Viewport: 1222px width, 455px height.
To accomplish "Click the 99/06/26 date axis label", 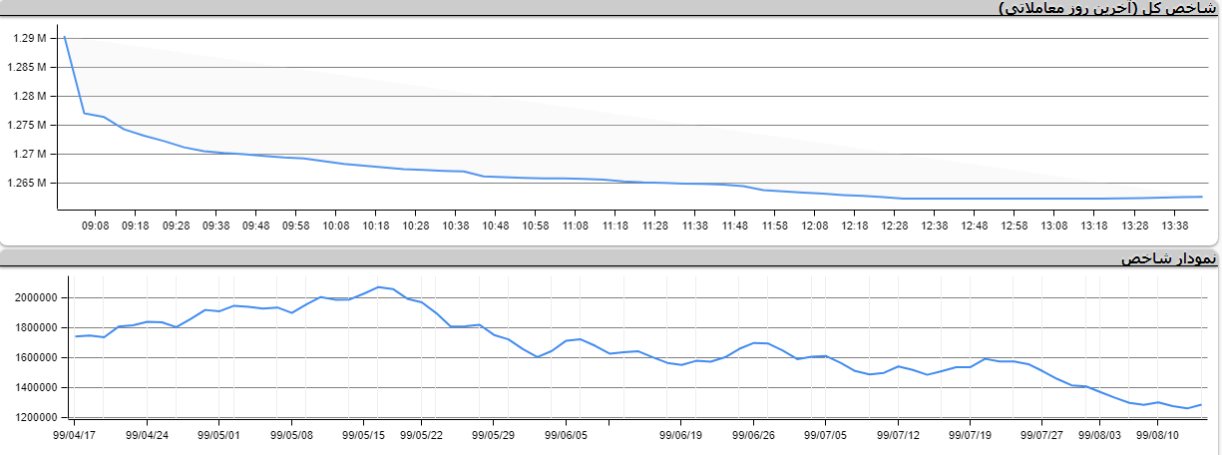I will tap(753, 435).
